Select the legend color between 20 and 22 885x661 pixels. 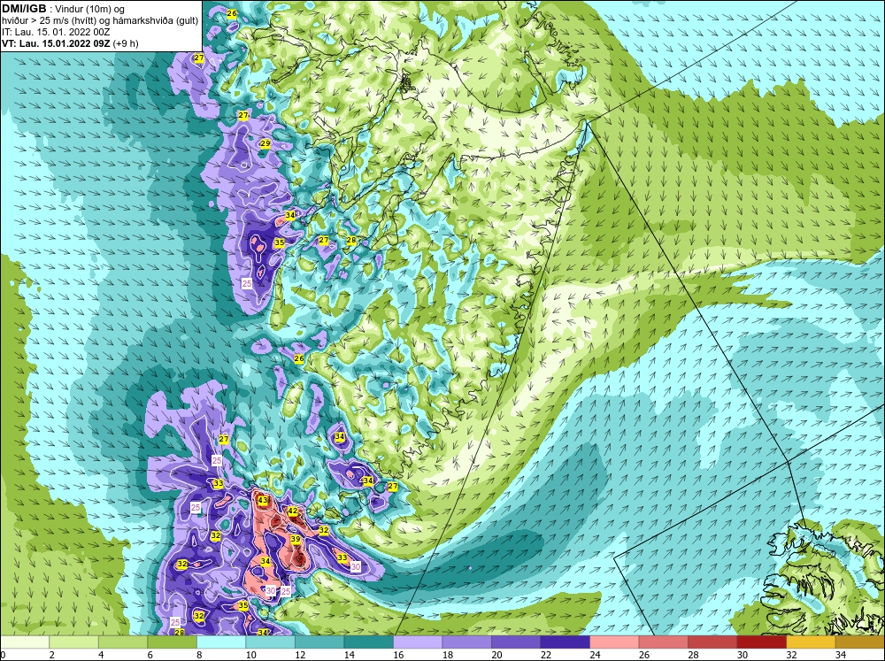[516, 642]
